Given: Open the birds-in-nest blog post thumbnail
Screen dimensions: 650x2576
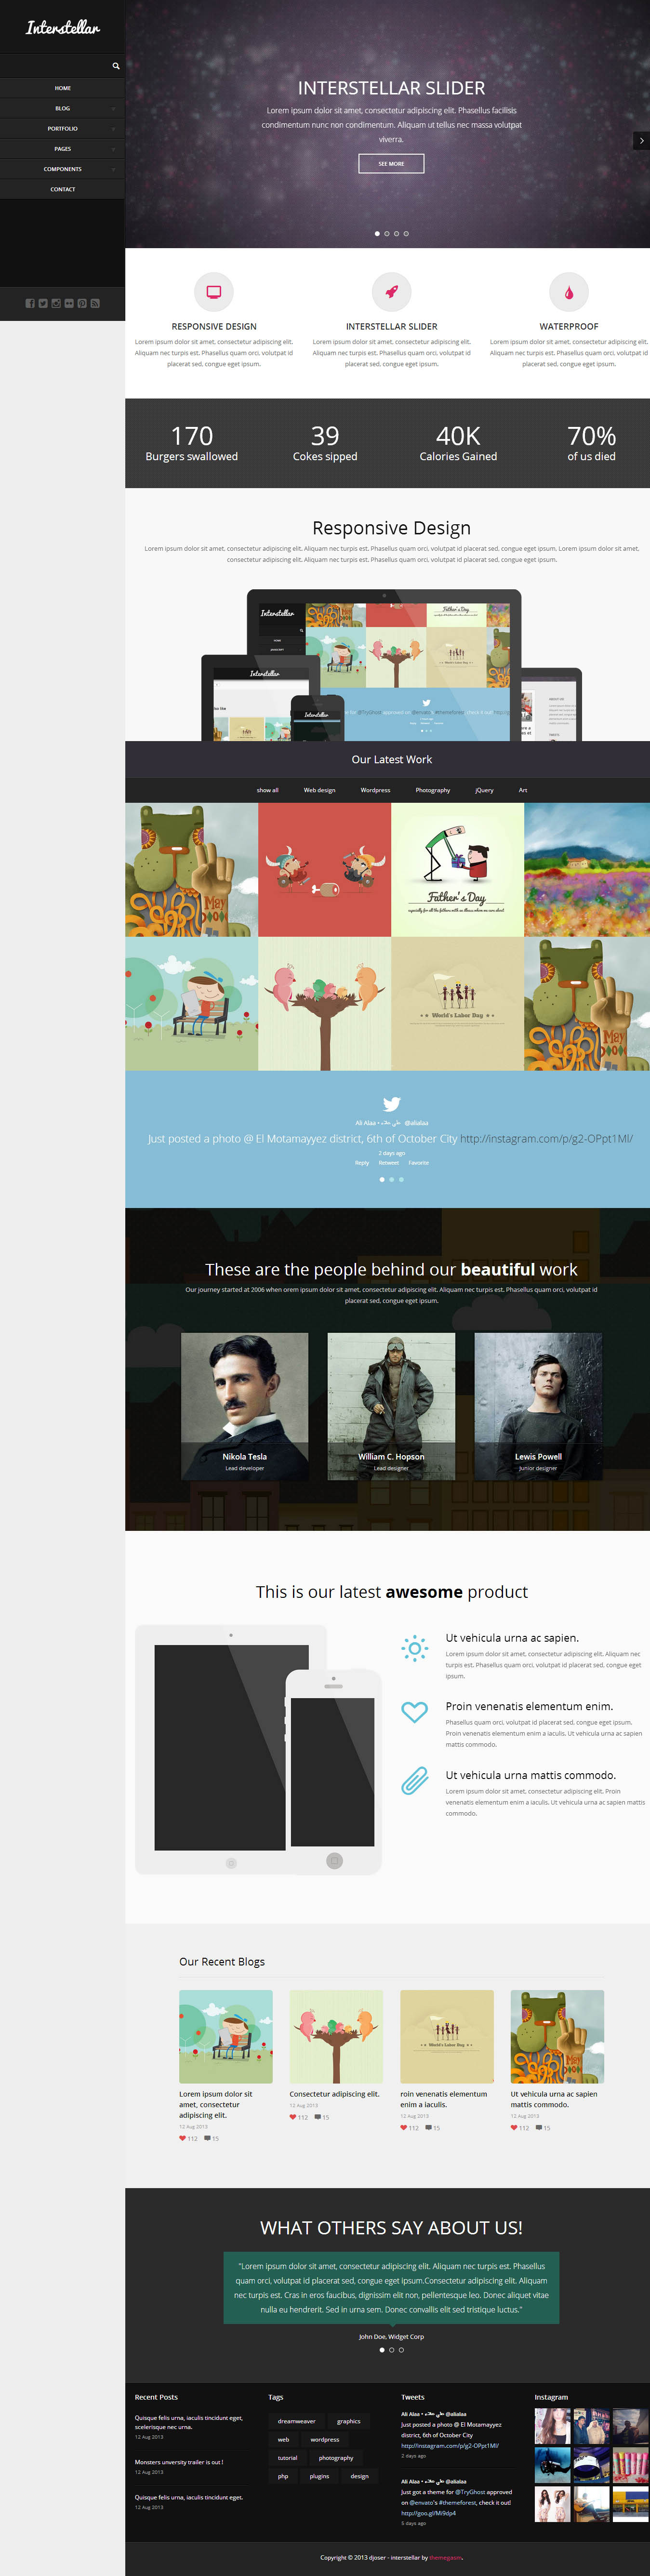Looking at the screenshot, I should point(336,2037).
